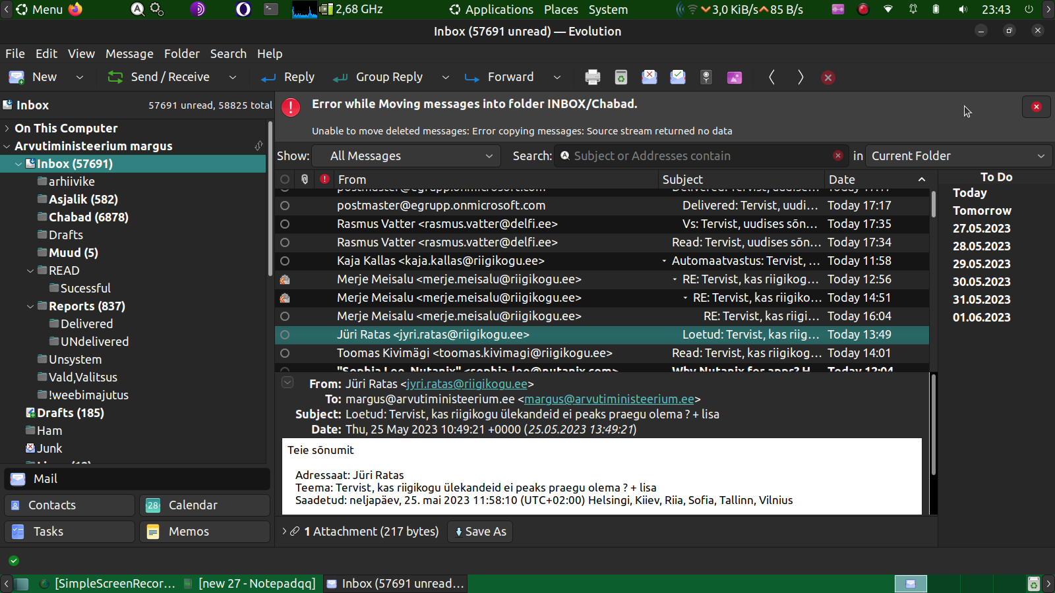Dismiss the error banner with red X

click(1037, 107)
